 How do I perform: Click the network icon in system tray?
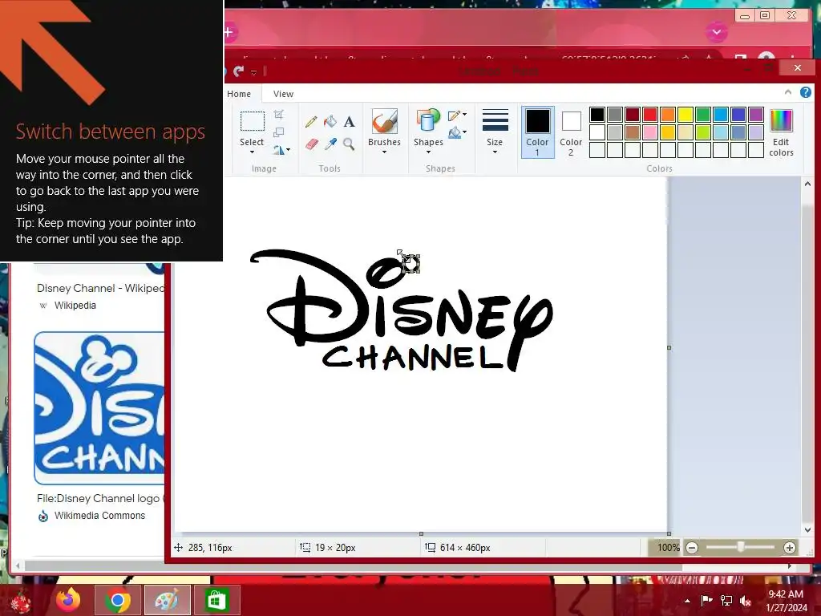726,601
